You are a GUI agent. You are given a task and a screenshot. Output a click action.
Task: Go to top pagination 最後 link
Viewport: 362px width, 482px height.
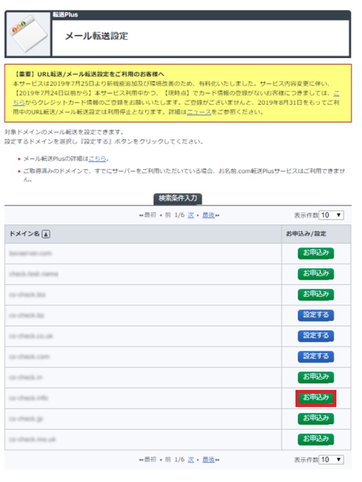[x=209, y=215]
